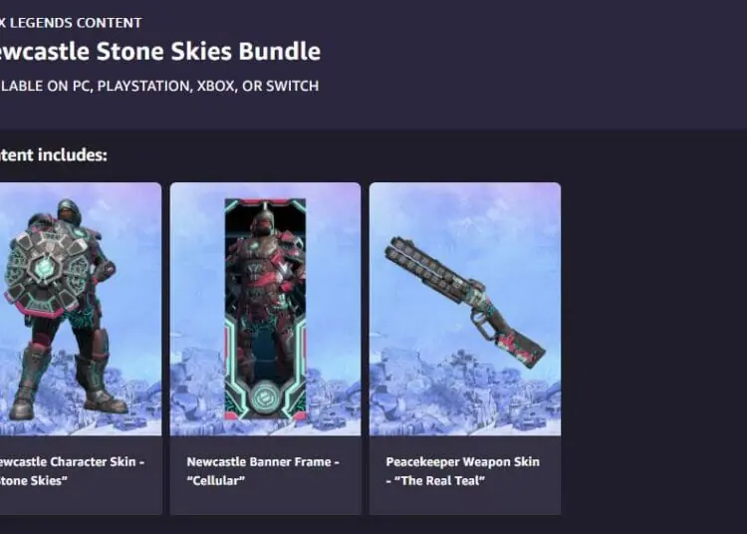Click the Newcastle Stone Skies Bundle title
747x534 pixels.
159,51
